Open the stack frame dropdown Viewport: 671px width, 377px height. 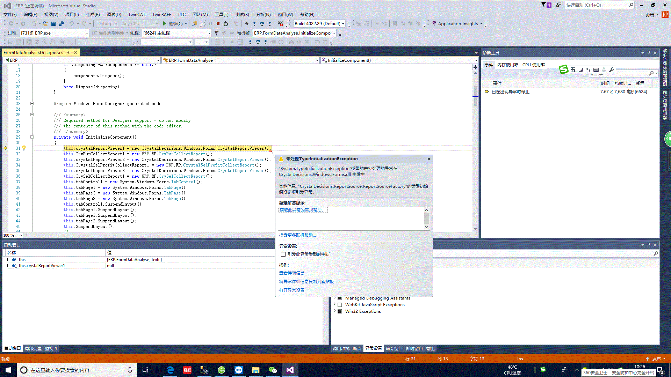[294, 33]
